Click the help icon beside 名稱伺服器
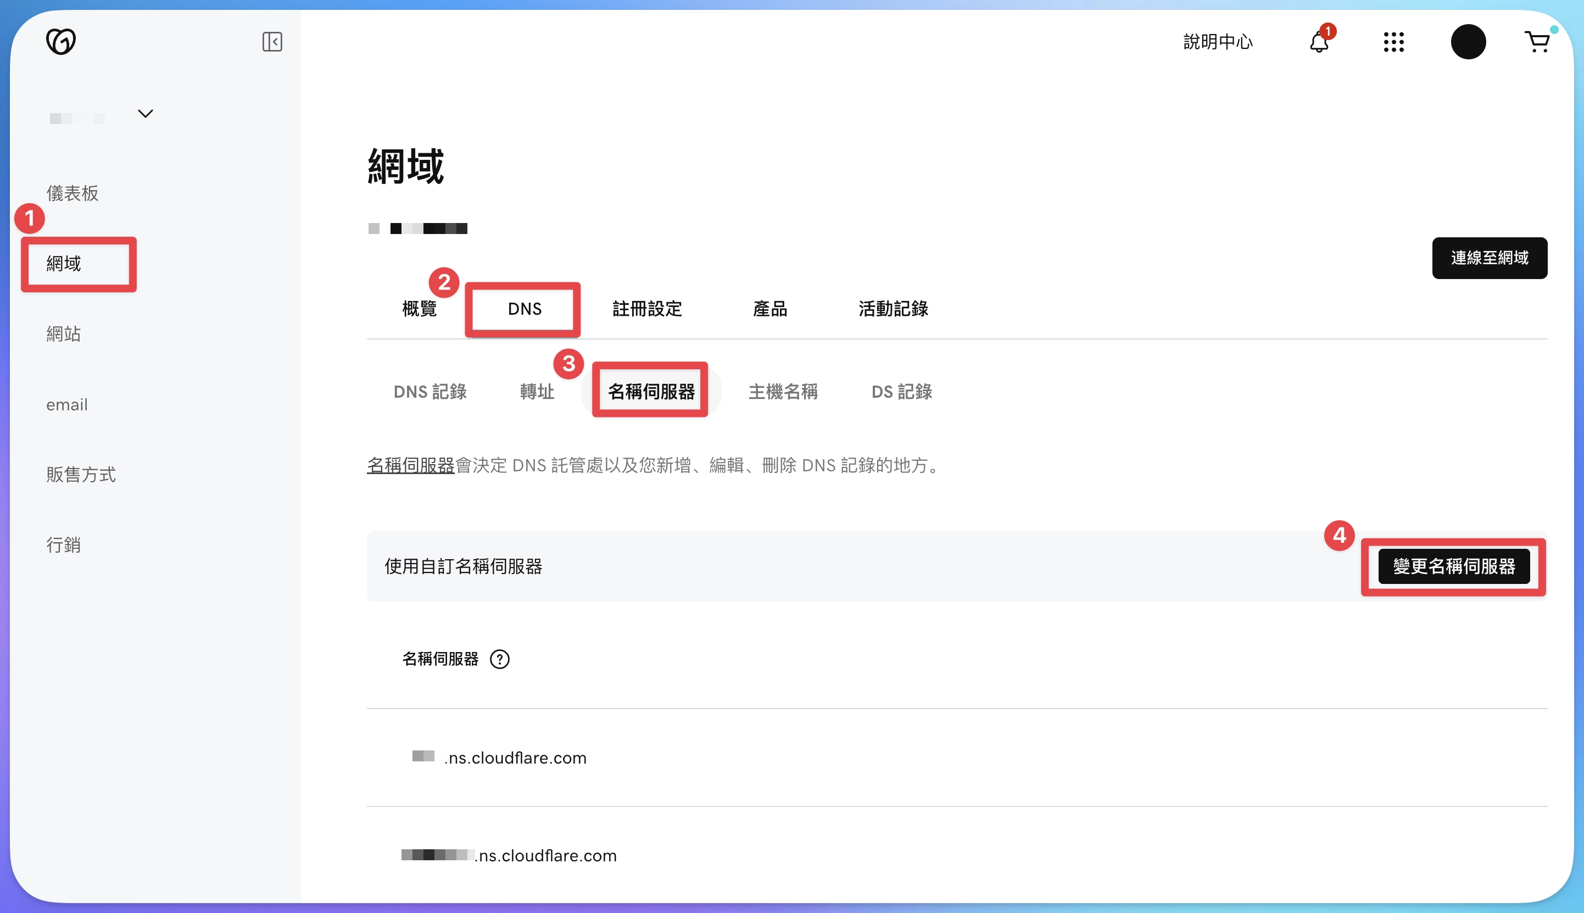Screen dimensions: 1584x913 pos(500,659)
